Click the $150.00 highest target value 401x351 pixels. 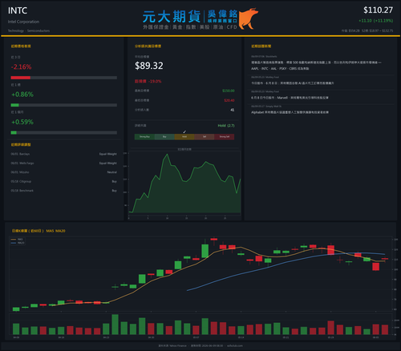tap(229, 91)
